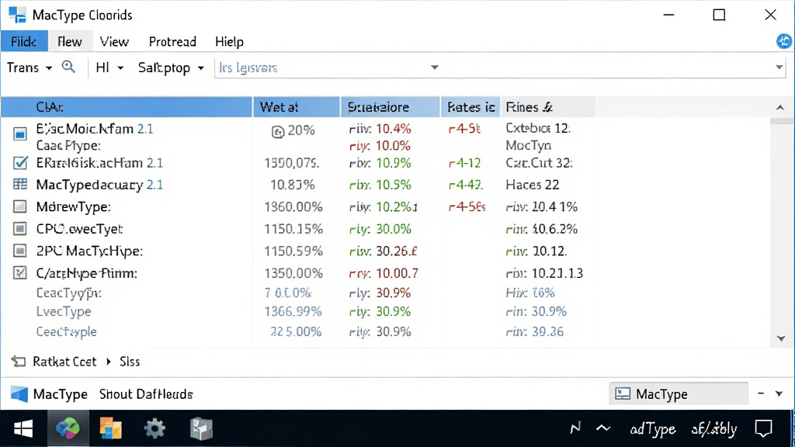Open the HI dropdown
Image resolution: width=795 pixels, height=447 pixels.
(x=109, y=68)
